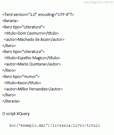
Task: Click the XML version declaration line
Action: pos(38,15)
